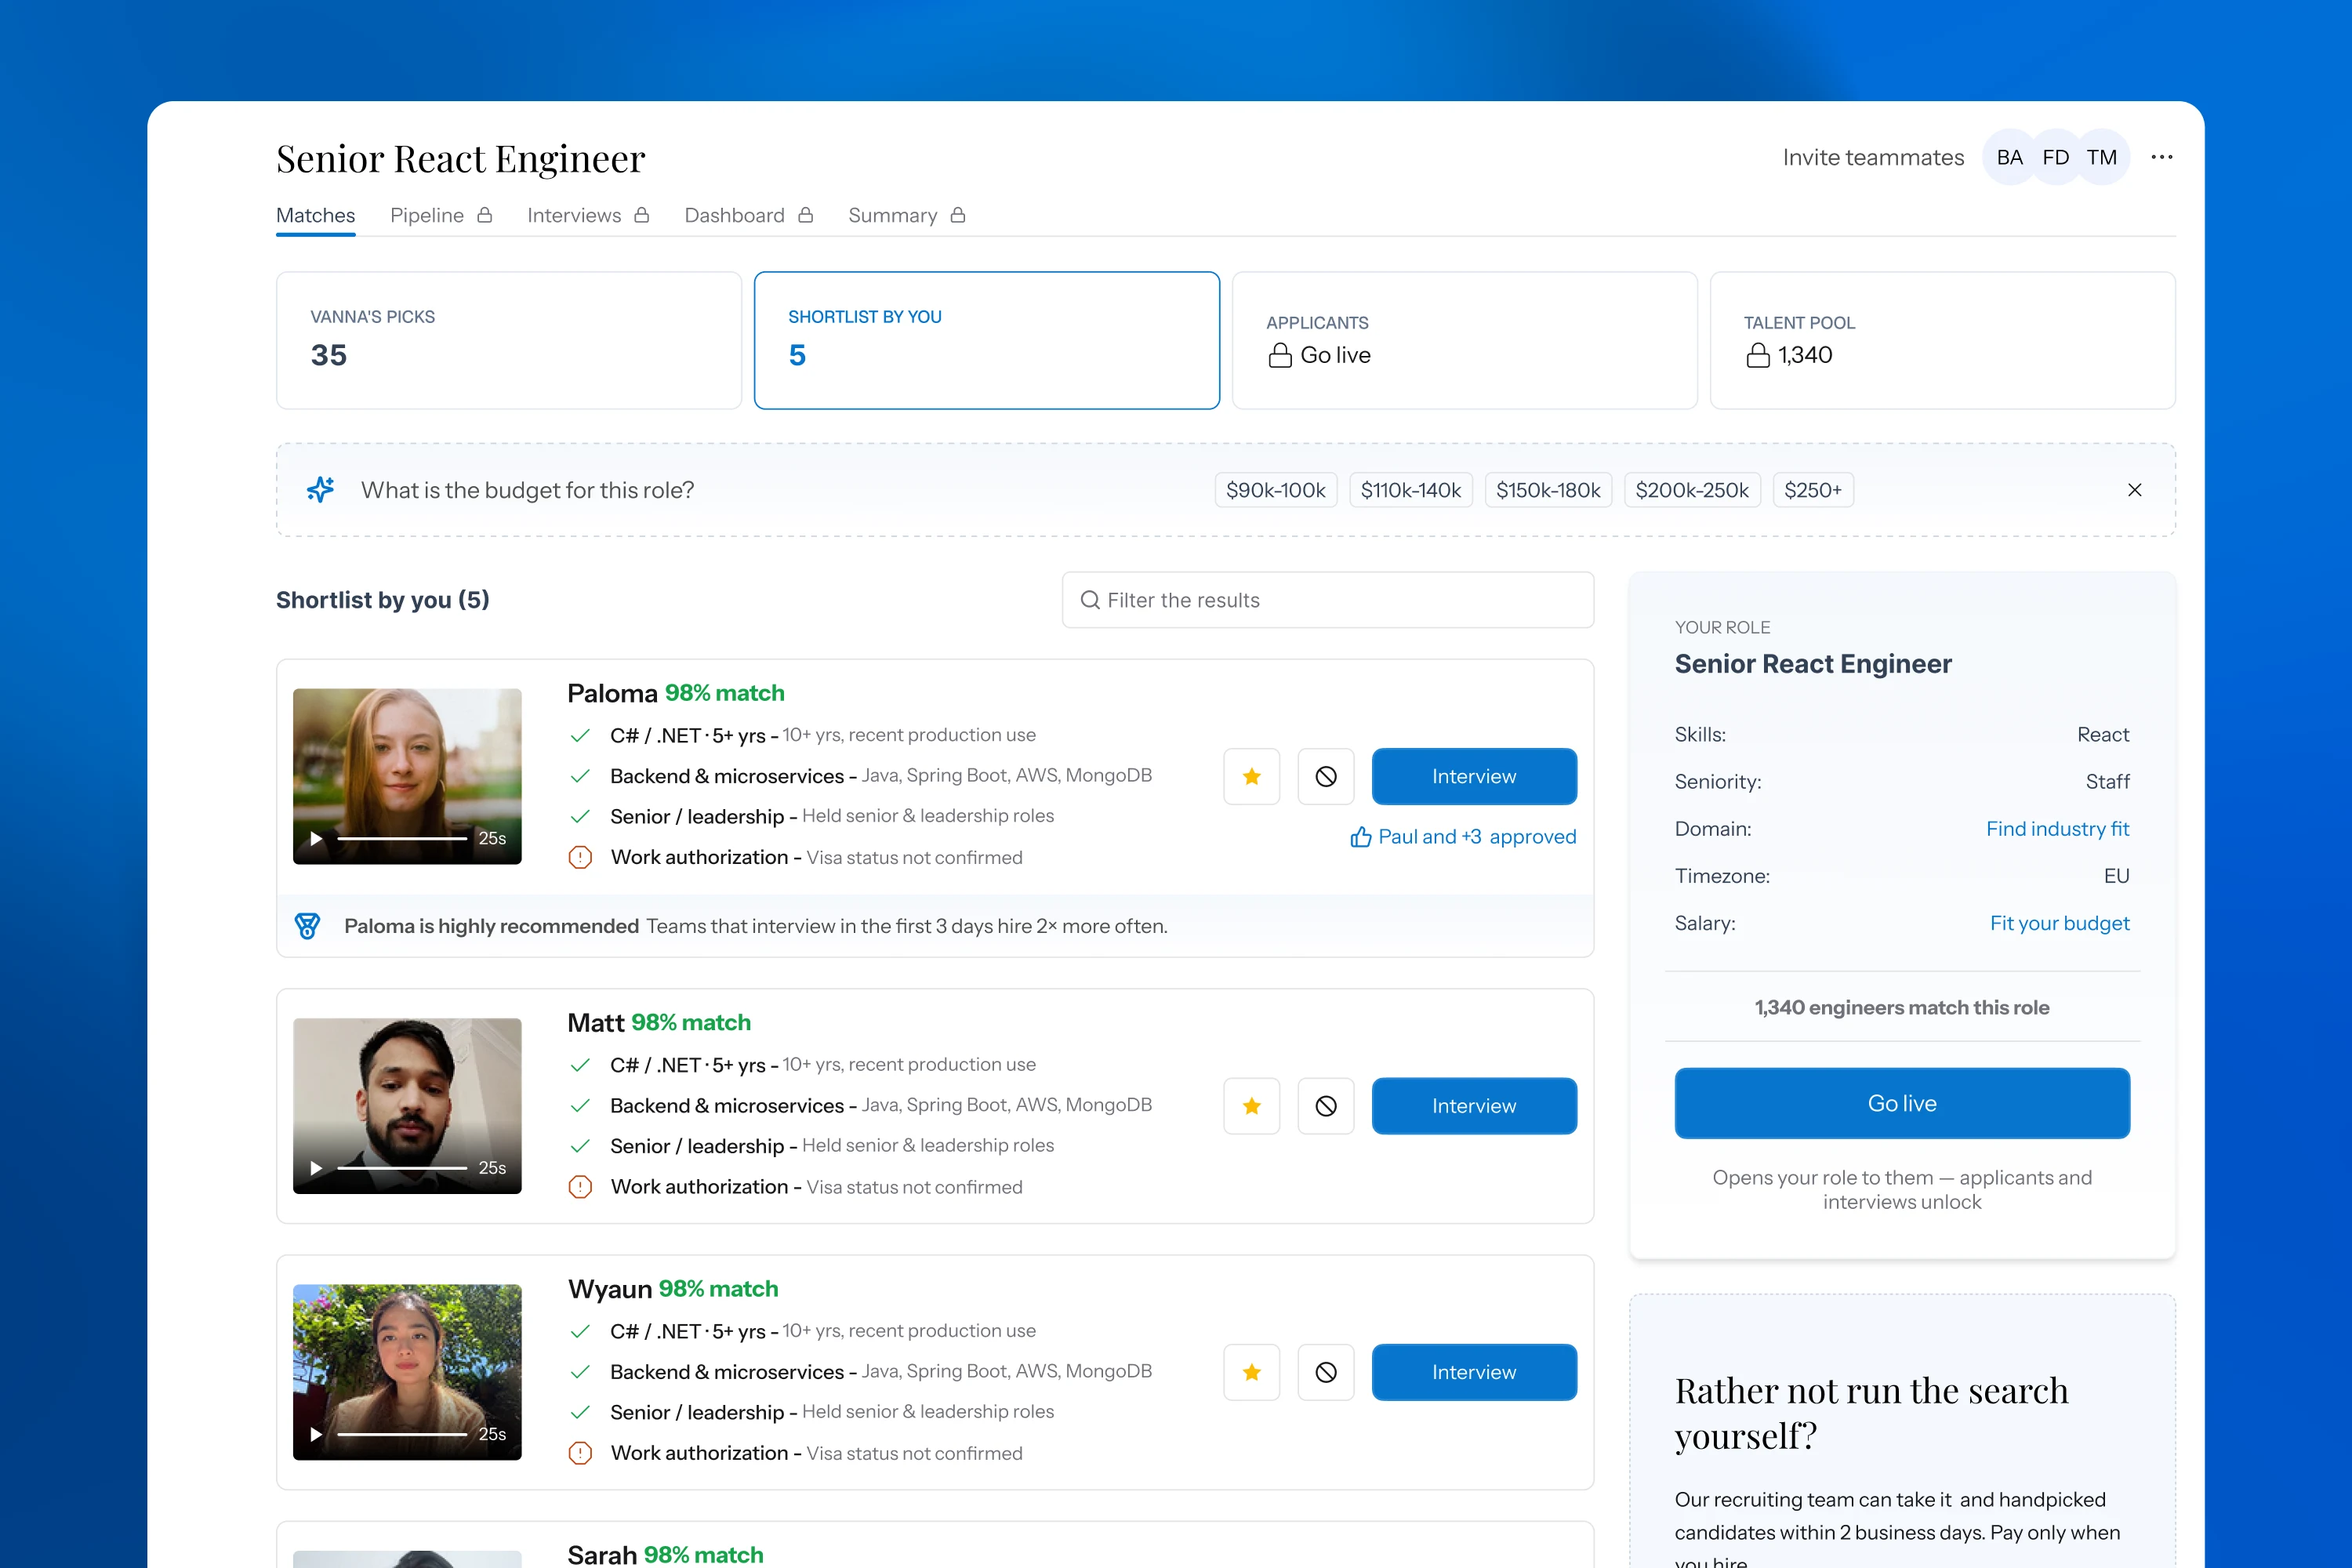Click the Go live button in Your Role panel
This screenshot has width=2352, height=1568.
coord(1902,1103)
